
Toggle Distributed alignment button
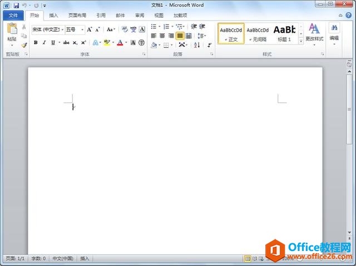pyautogui.click(x=189, y=36)
